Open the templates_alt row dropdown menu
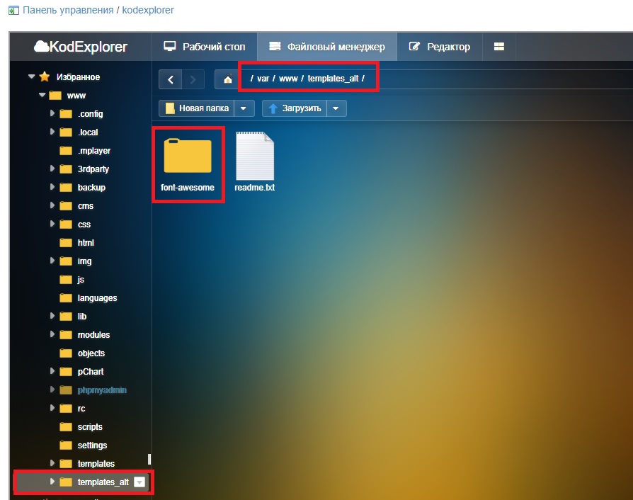Screen dimensions: 633x500 [x=139, y=482]
